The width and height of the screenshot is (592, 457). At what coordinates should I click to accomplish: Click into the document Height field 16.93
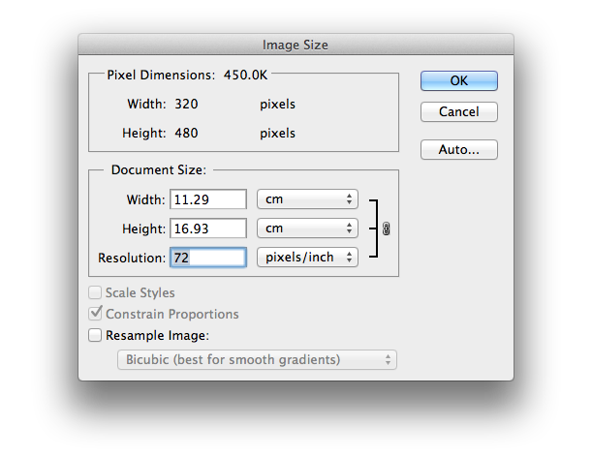208,228
